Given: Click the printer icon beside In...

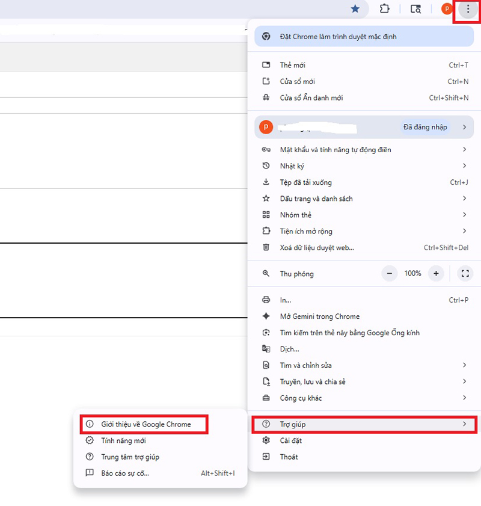Looking at the screenshot, I should (x=266, y=300).
